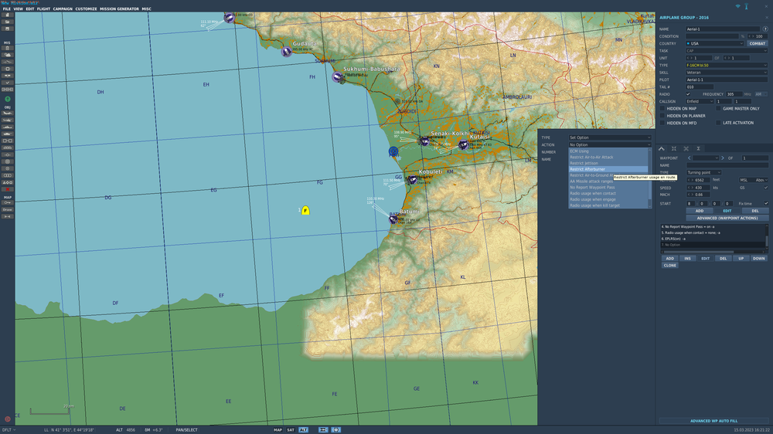The image size is (773, 434).
Task: Open the Callsign dropdown showing Enfield
Action: (x=700, y=101)
